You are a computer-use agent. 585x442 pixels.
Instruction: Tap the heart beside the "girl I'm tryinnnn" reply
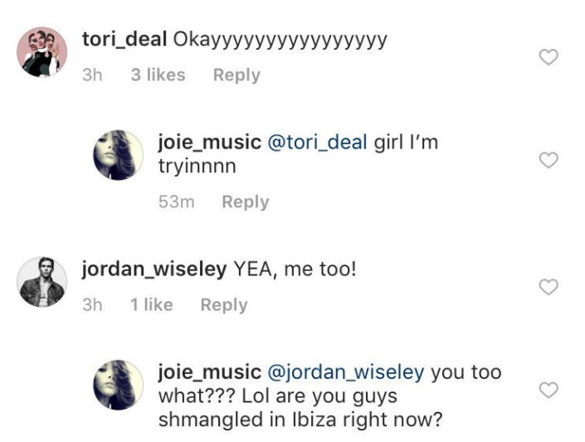tap(548, 160)
